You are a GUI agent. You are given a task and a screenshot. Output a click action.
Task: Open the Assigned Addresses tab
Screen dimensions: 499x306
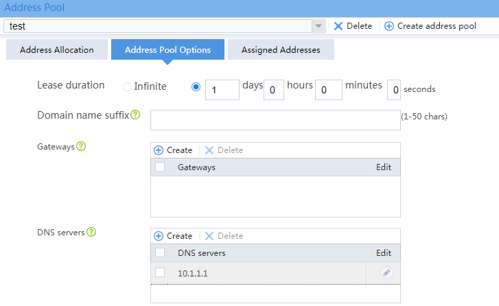tap(281, 49)
